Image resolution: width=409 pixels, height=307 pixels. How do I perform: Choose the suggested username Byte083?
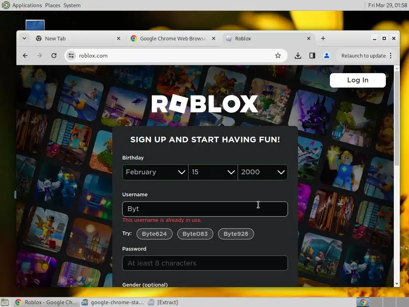(195, 234)
